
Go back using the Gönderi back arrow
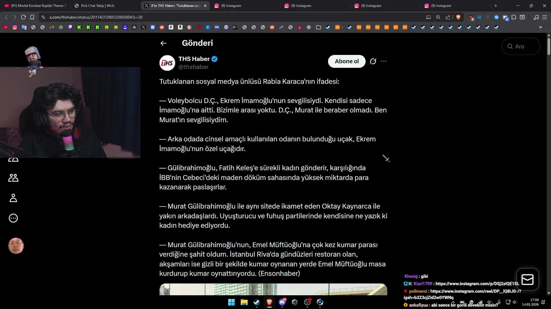163,43
